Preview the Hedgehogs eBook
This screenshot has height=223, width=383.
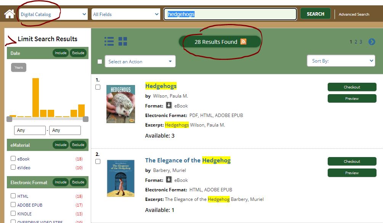pos(352,99)
